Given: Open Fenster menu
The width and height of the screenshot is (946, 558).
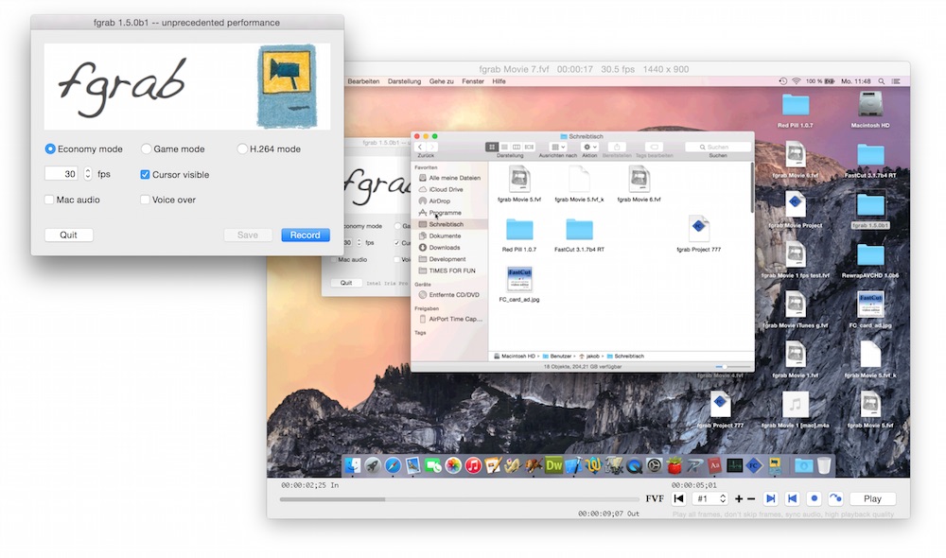Looking at the screenshot, I should pyautogui.click(x=473, y=80).
